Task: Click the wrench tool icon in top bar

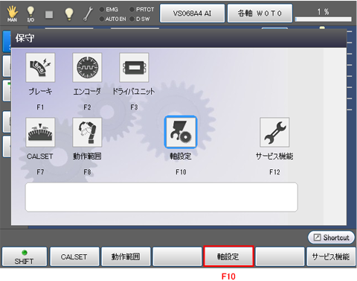Action: [88, 13]
